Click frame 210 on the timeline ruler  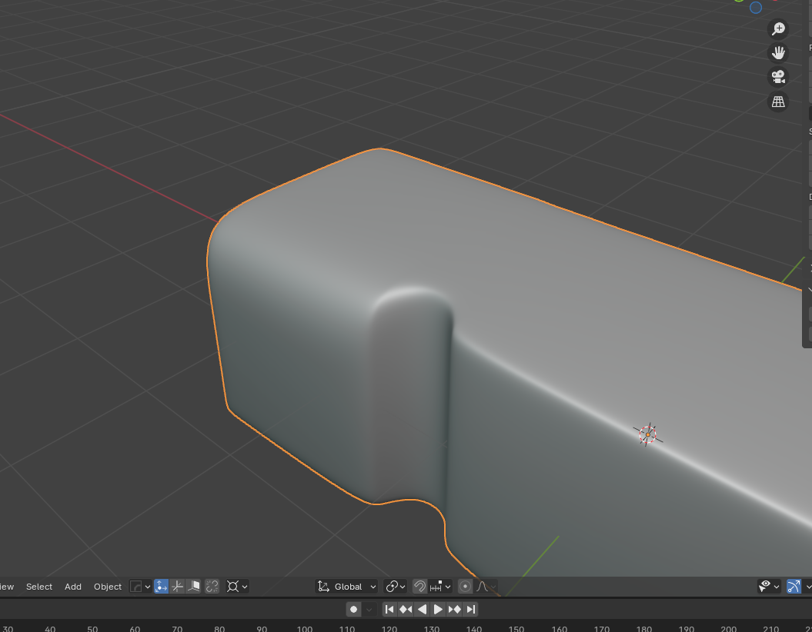click(770, 628)
